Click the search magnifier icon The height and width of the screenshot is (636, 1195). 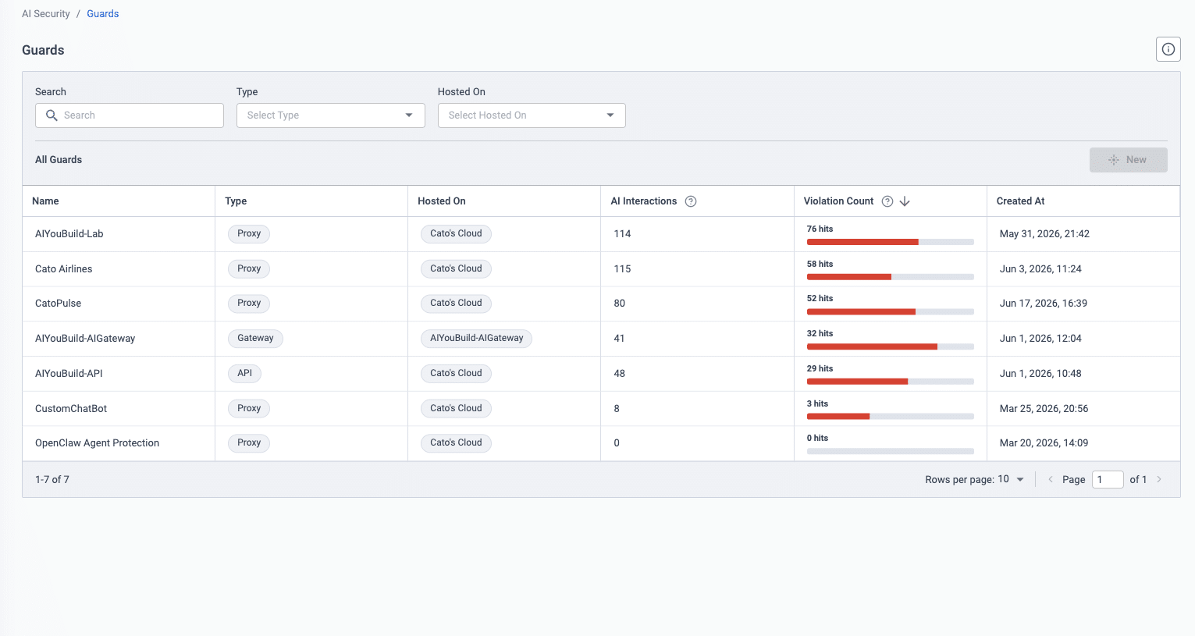[52, 115]
